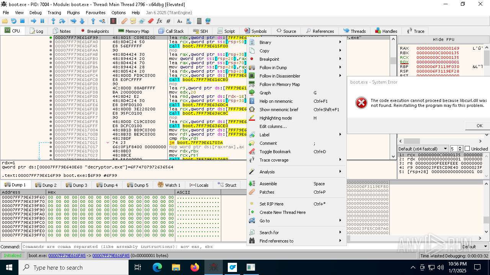This screenshot has height=275, width=490.
Task: Choose Set RIP Here
Action: pyautogui.click(x=297, y=204)
